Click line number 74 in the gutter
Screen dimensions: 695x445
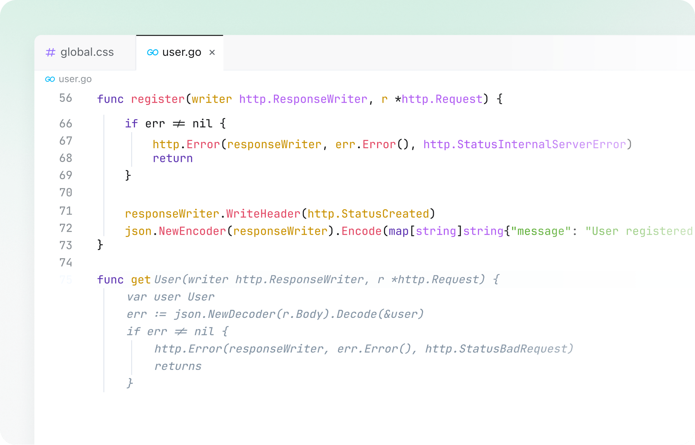(66, 263)
